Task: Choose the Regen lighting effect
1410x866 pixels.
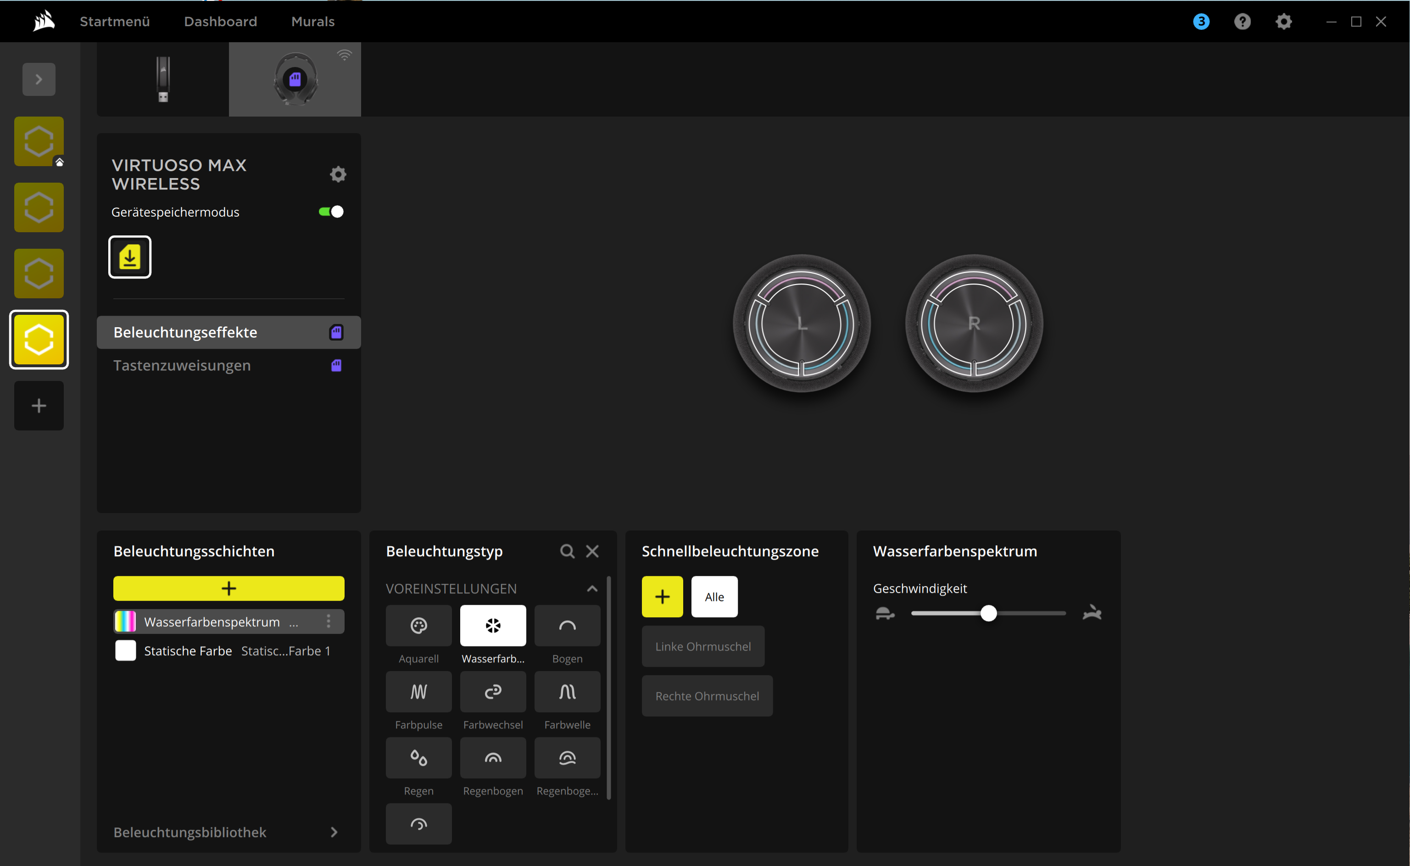Action: (x=418, y=758)
